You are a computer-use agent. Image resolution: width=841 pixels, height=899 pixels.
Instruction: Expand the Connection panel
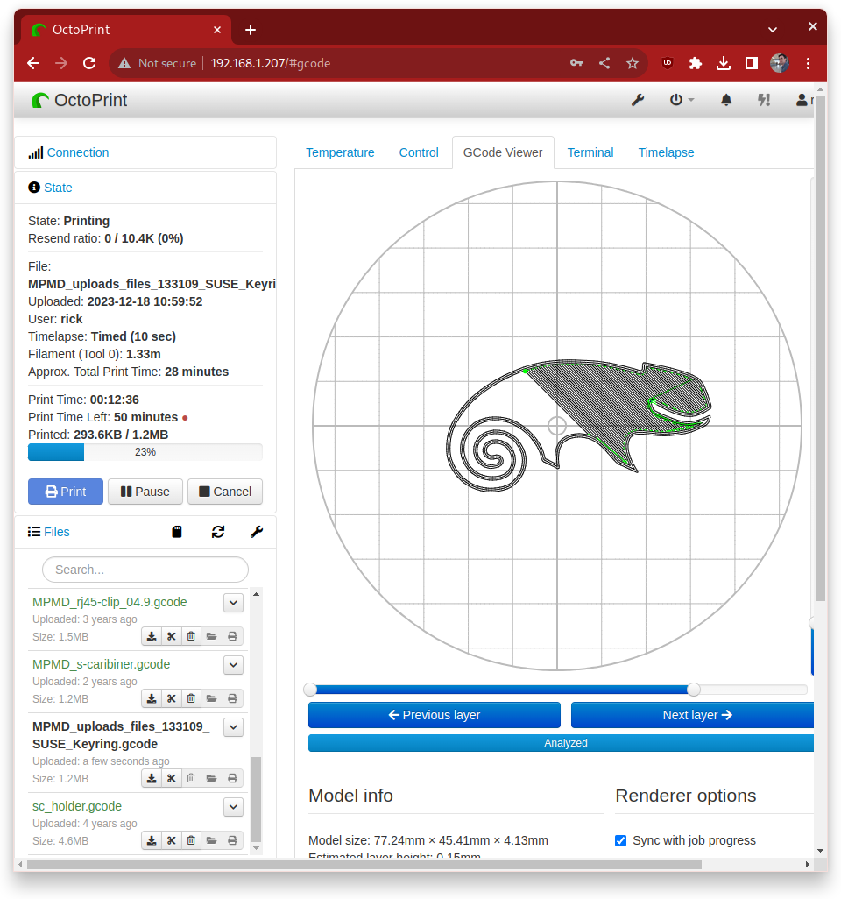pos(77,152)
